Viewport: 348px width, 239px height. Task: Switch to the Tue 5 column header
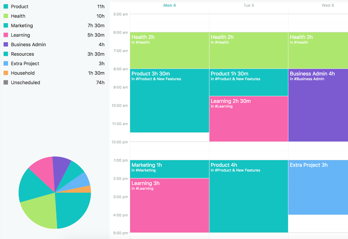[x=249, y=5]
